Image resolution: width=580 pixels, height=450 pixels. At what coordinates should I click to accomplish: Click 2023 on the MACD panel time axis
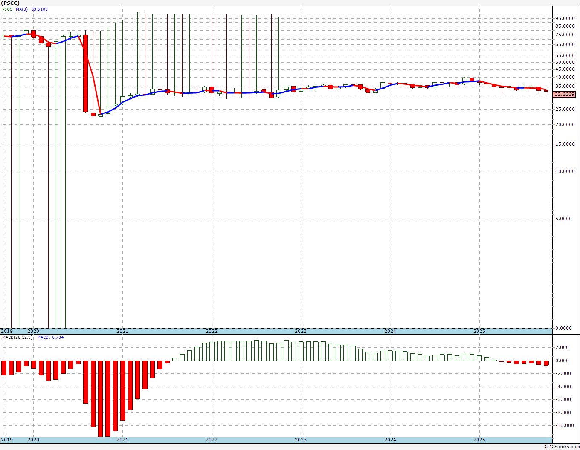point(301,440)
